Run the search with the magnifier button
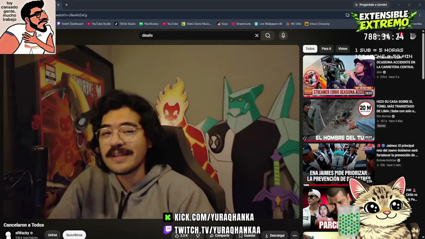This screenshot has height=239, width=425. pos(268,36)
